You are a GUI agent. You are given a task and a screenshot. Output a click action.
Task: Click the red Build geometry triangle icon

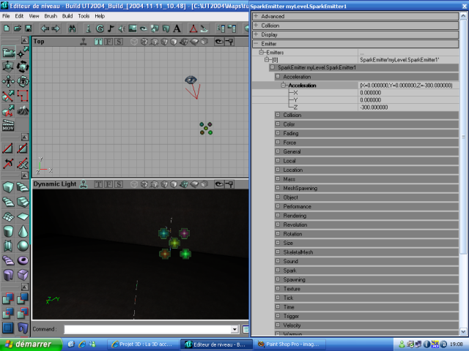tap(194, 28)
